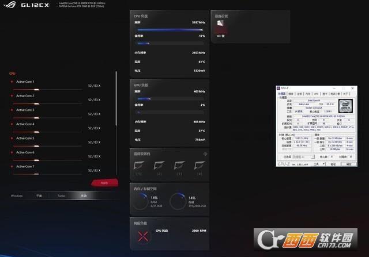Select the Windows performance mode
The image size is (369, 257).
pos(17,195)
